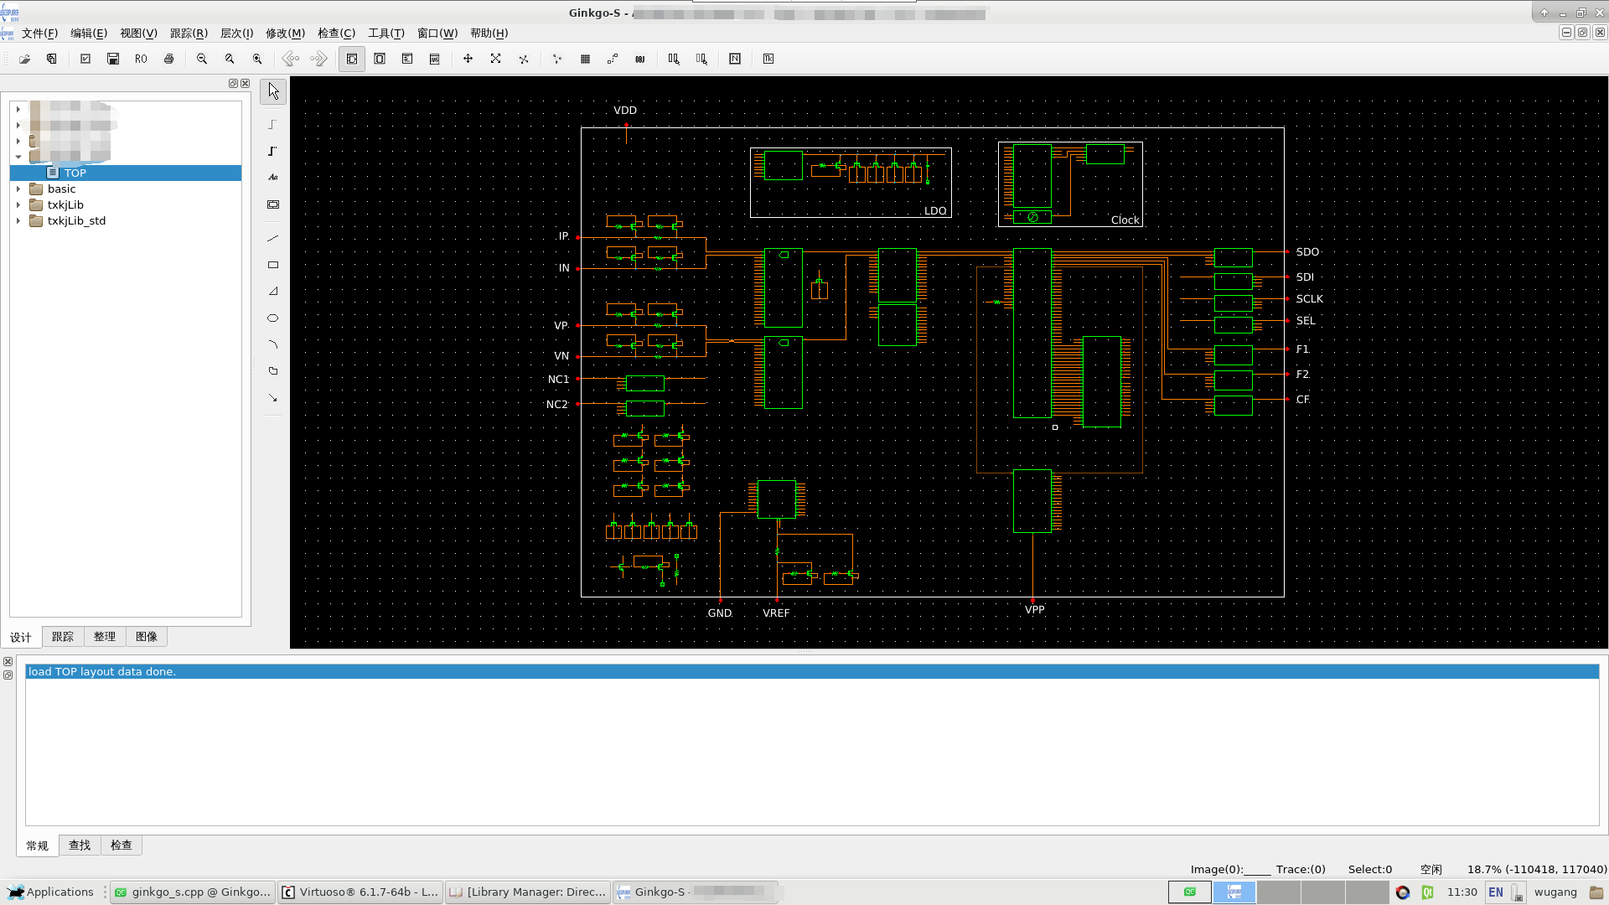Select the text label tool
This screenshot has width=1609, height=905.
(272, 178)
